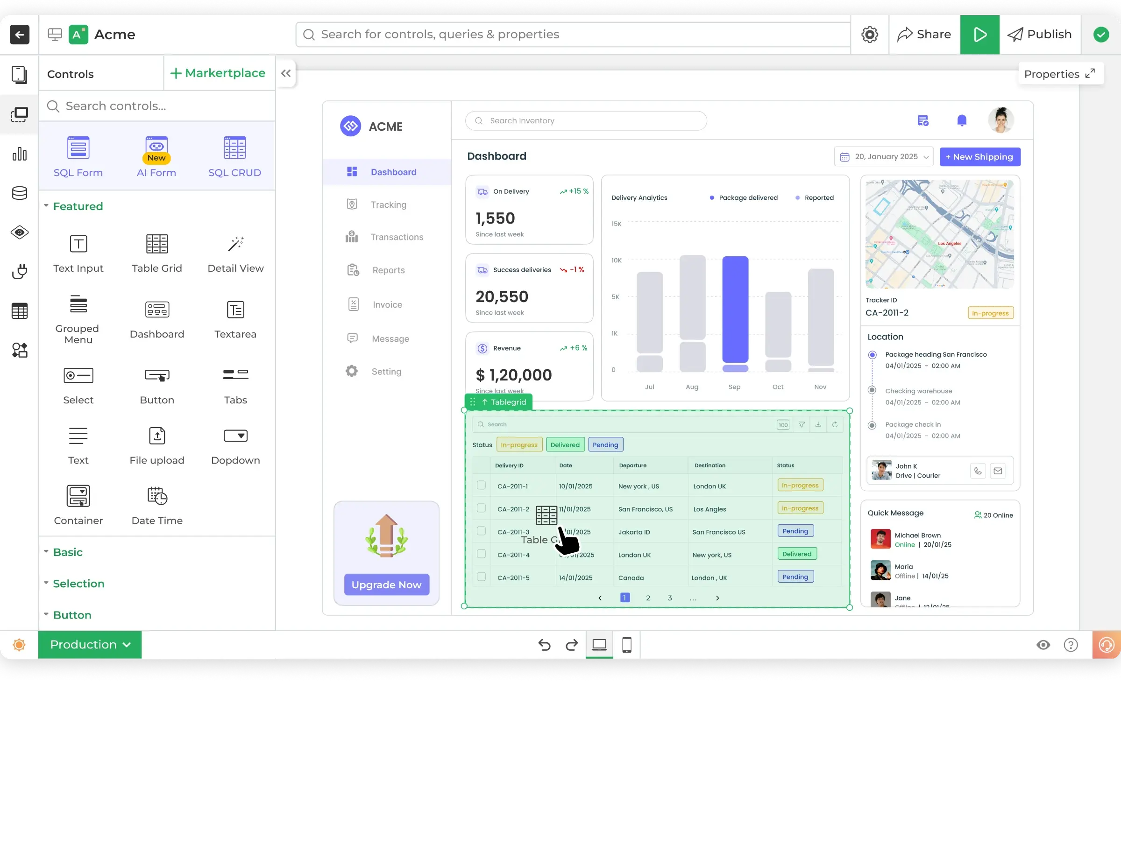Screen dimensions: 1121x859
Task: Switch canvas to mobile view
Action: 627,645
